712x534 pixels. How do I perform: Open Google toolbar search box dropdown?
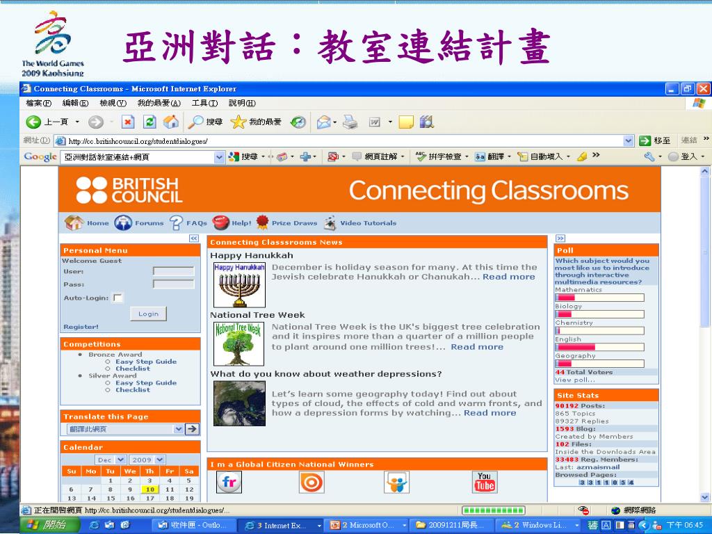click(x=219, y=157)
